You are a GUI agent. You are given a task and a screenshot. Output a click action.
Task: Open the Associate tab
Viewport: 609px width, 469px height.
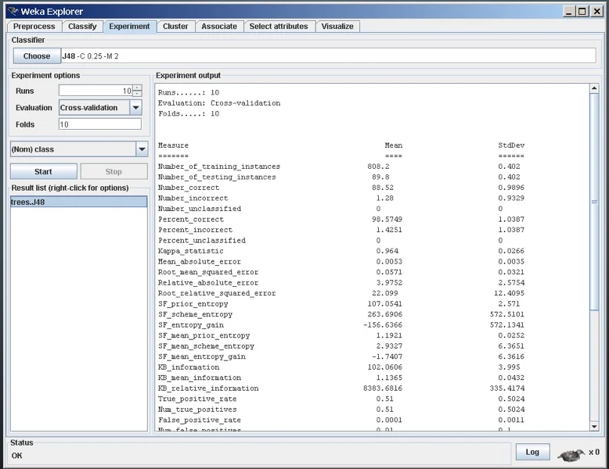click(x=219, y=27)
